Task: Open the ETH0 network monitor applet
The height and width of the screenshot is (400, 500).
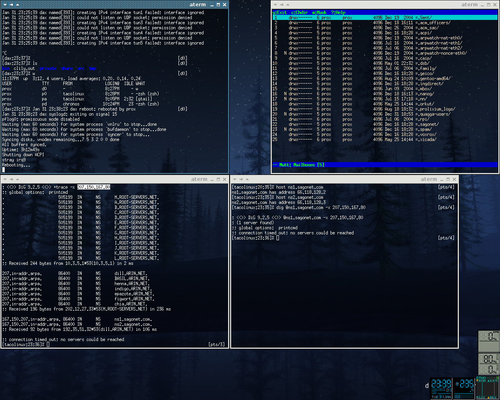Action: point(487,388)
